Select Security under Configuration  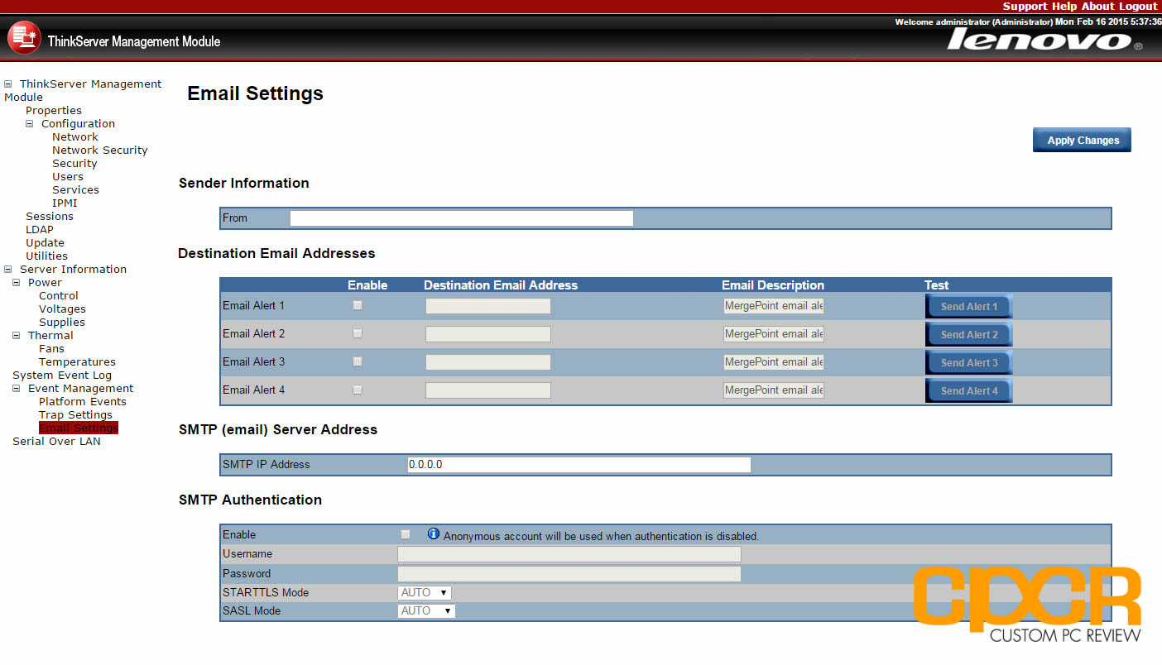74,163
